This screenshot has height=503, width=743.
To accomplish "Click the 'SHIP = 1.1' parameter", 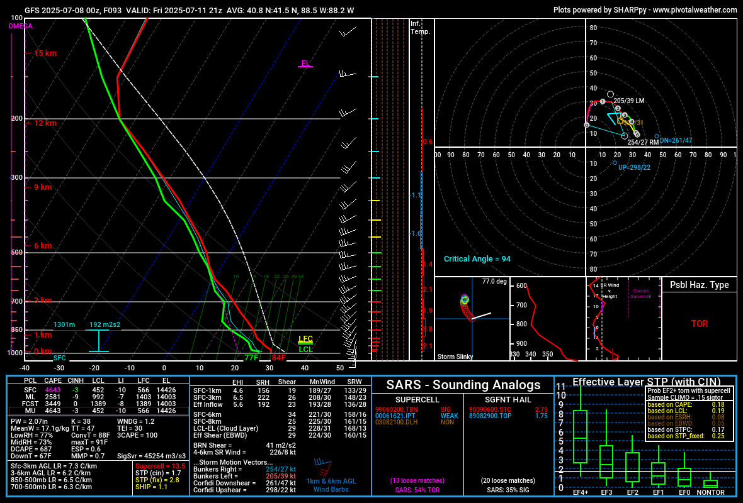I will point(152,487).
